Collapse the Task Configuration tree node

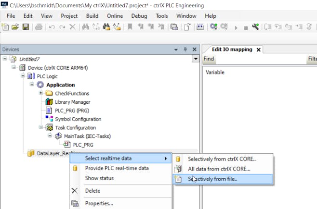[x=41, y=128]
